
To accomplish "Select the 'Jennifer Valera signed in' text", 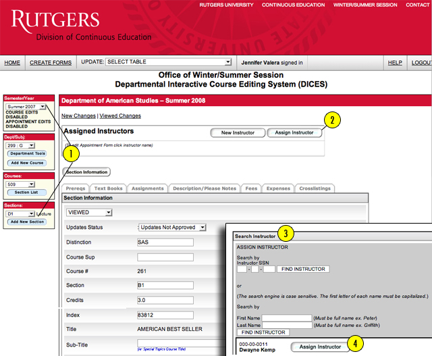I will click(x=272, y=63).
